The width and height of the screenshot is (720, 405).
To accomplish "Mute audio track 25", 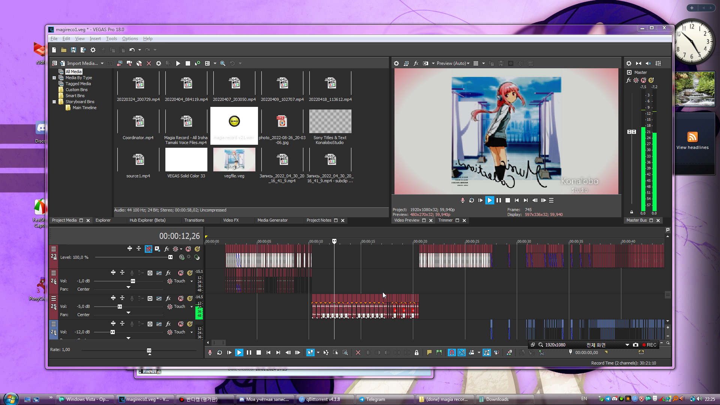I will 181,298.
